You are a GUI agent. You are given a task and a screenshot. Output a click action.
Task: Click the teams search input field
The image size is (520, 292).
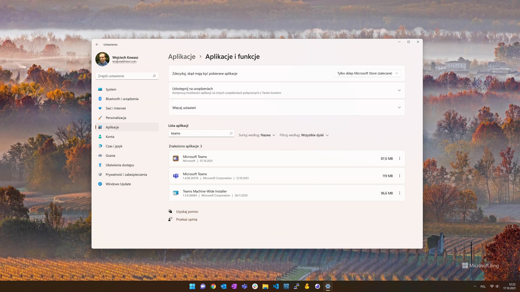point(198,133)
